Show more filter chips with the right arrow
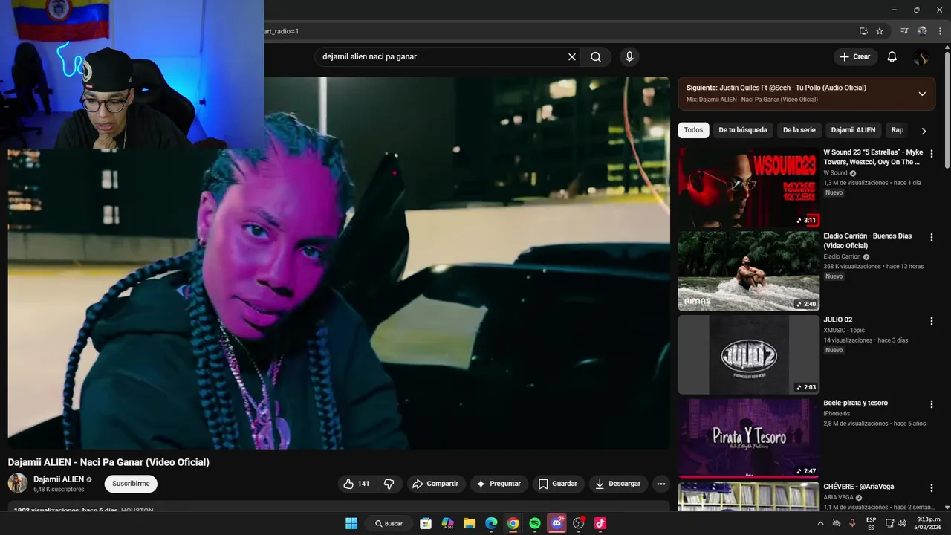This screenshot has height=535, width=951. pos(924,131)
